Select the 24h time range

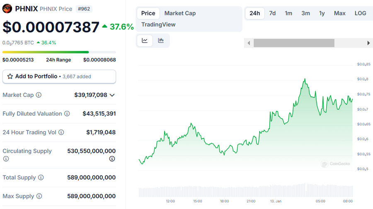[x=254, y=13]
